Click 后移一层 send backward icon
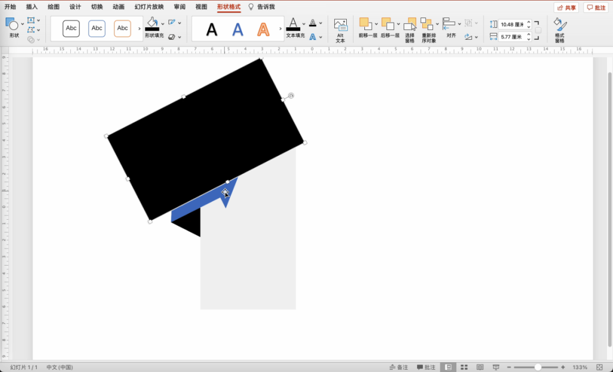 coord(388,24)
